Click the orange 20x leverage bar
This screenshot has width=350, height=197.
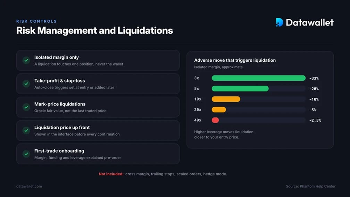(x=219, y=110)
